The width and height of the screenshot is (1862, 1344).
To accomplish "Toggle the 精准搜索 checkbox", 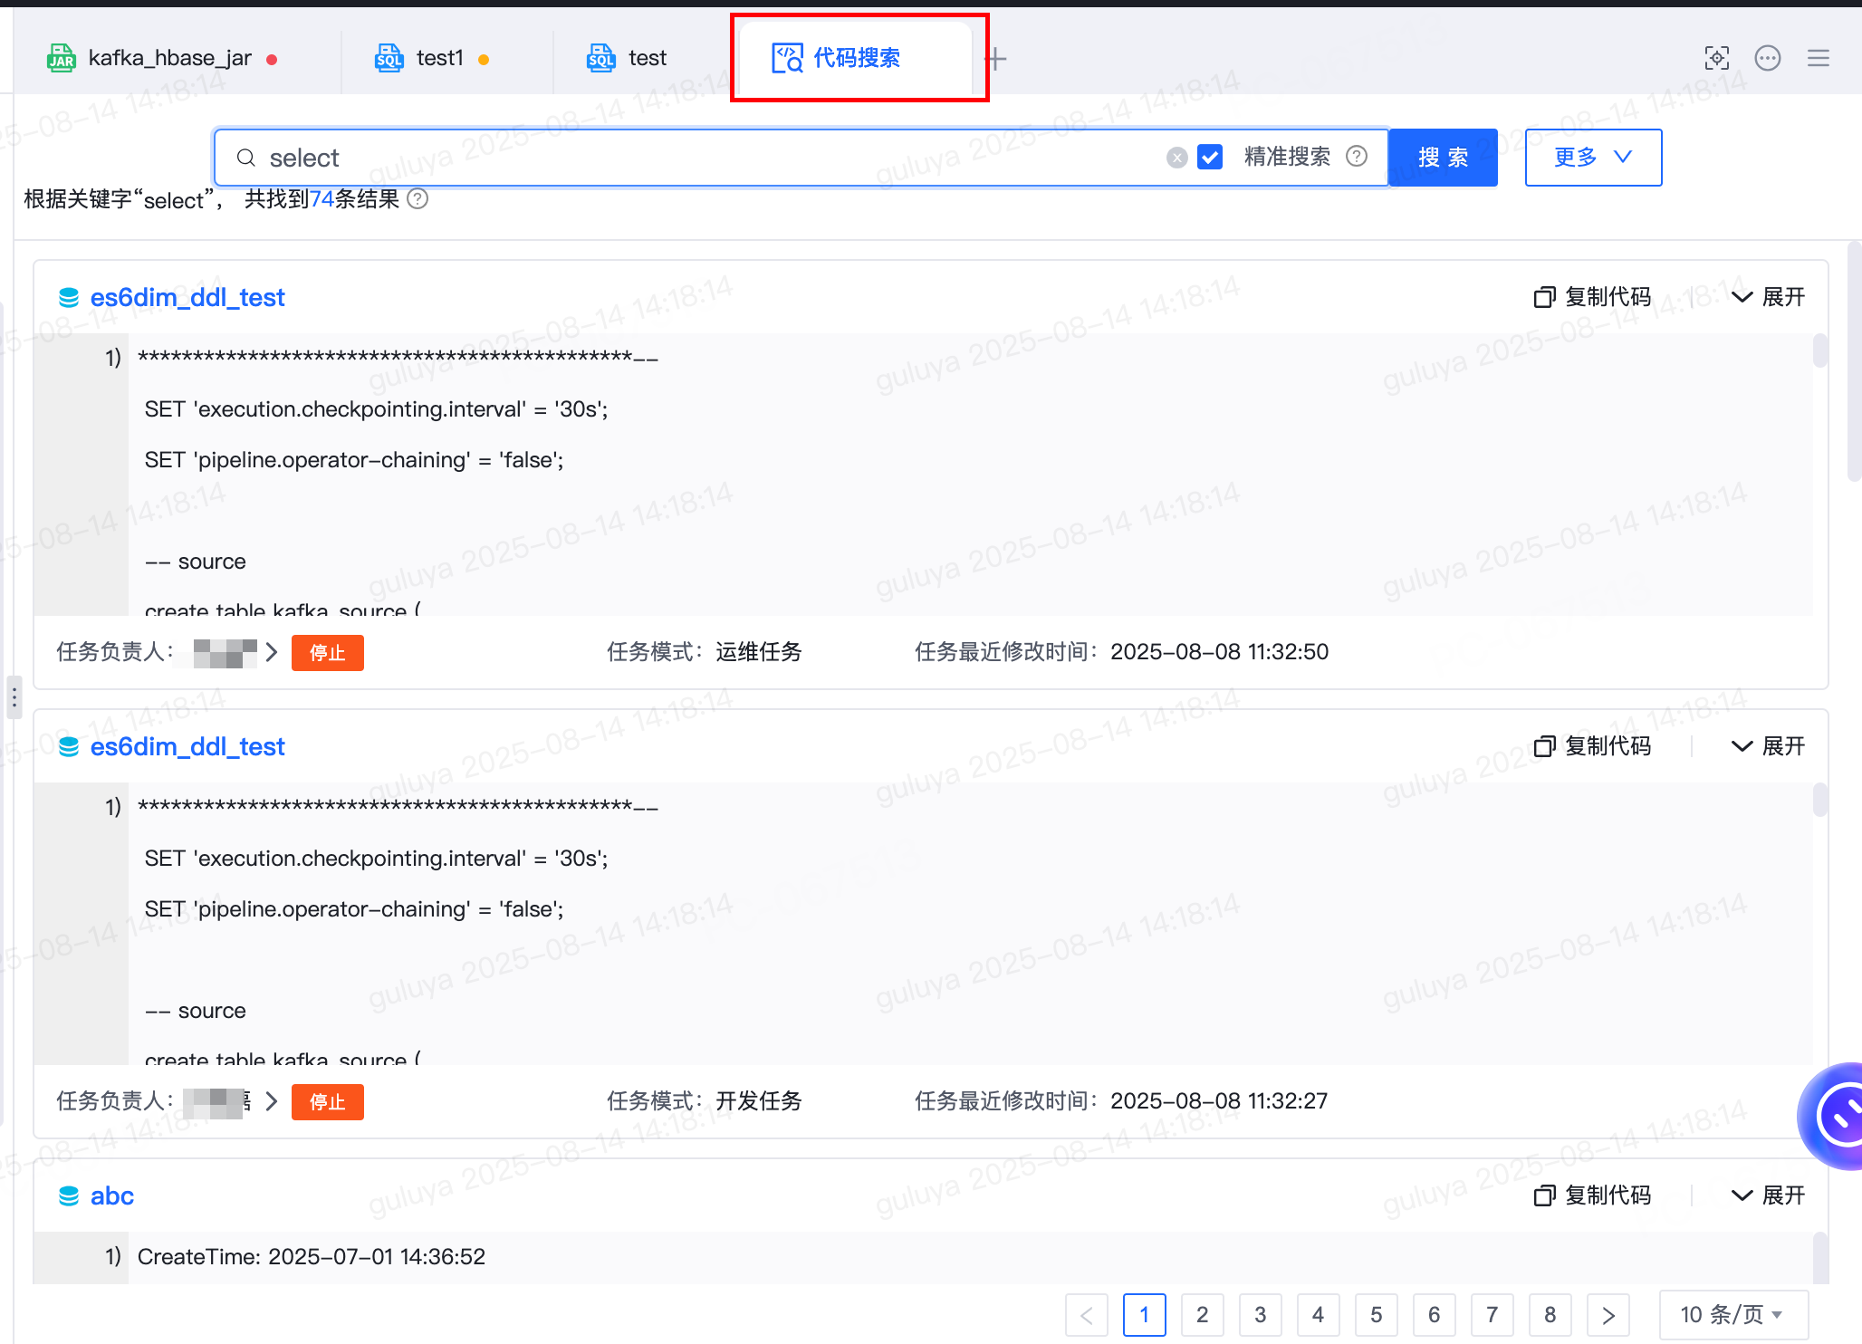I will [1210, 158].
